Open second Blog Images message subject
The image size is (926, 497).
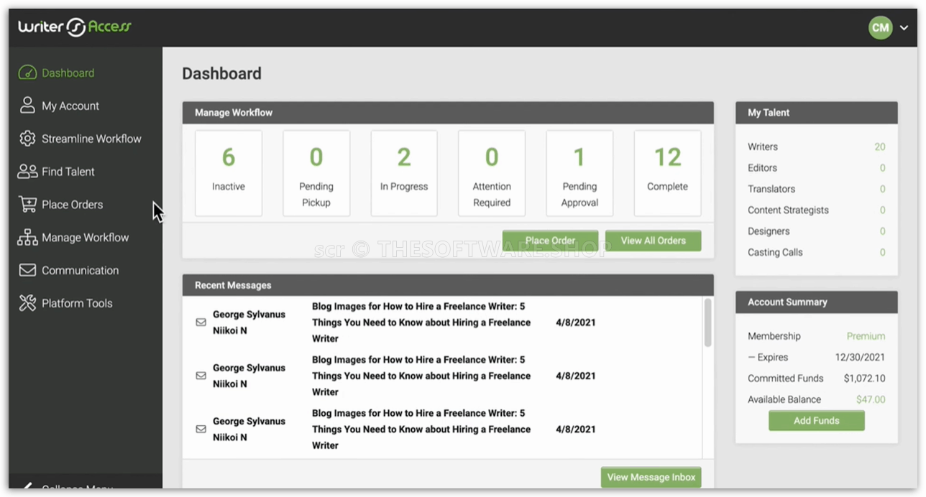pos(421,376)
